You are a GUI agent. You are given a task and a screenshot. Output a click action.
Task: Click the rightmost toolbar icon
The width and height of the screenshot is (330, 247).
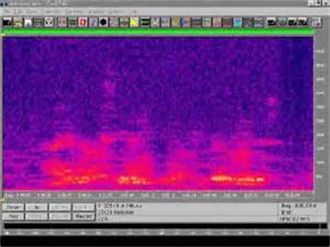click(x=316, y=21)
